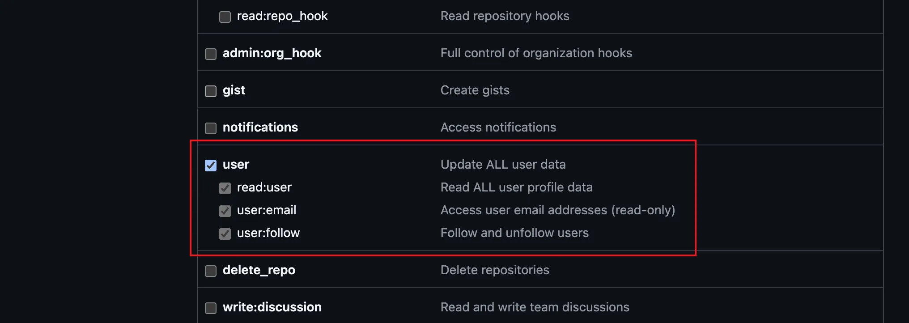Image resolution: width=909 pixels, height=323 pixels.
Task: Click the bold "admin:org_hook" label text
Action: 272,53
